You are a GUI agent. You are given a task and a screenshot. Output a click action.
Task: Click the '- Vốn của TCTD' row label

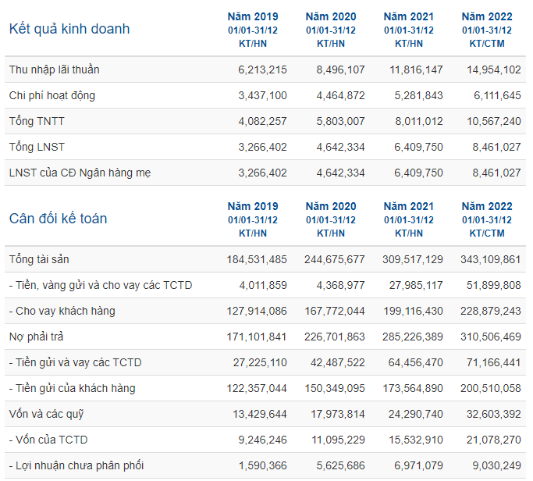[x=48, y=440]
